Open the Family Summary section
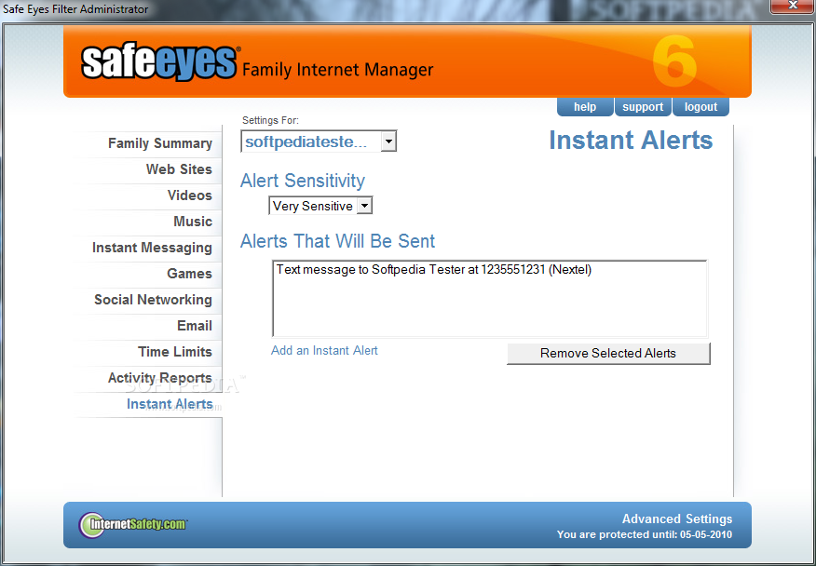 [160, 143]
